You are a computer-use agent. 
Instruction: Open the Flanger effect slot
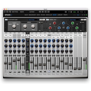coord(32,35)
